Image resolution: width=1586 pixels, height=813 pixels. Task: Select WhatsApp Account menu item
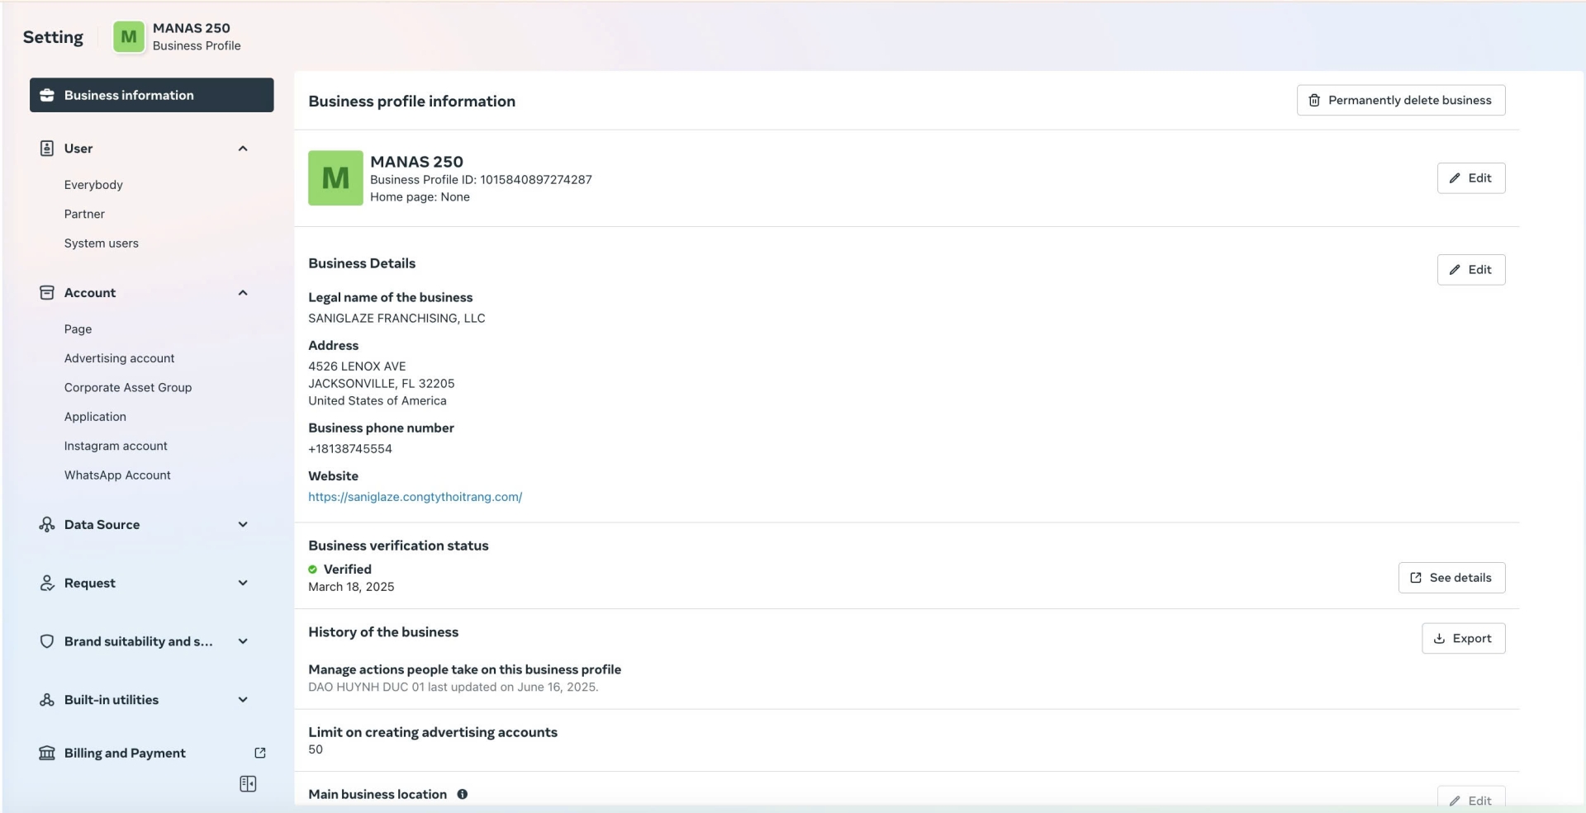point(117,475)
